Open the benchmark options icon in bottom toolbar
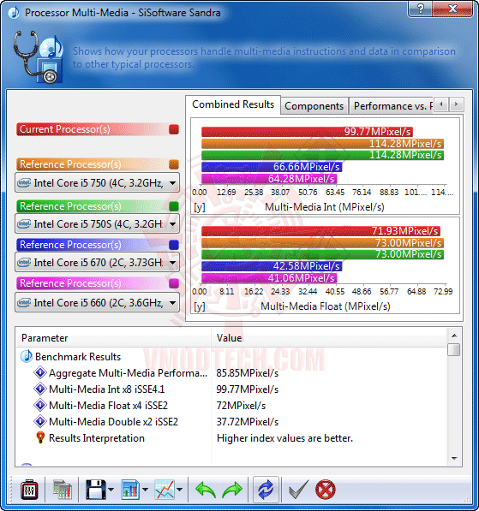 pyautogui.click(x=29, y=490)
